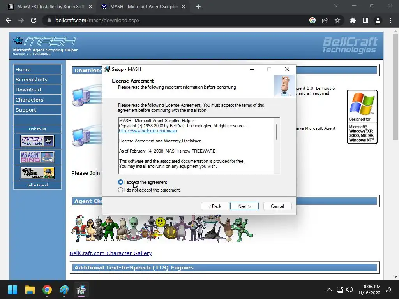Click the Designed for Windows XP badge
Viewport: 399px width, 299px height.
[362, 117]
